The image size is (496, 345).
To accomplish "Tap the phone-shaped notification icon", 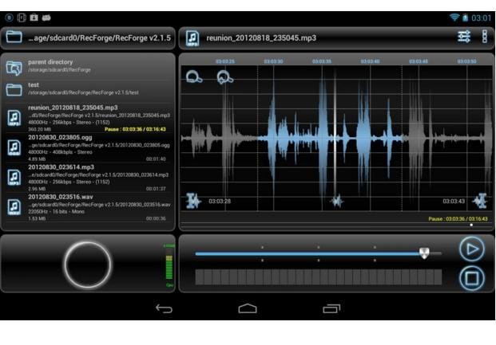I will 22,18.
